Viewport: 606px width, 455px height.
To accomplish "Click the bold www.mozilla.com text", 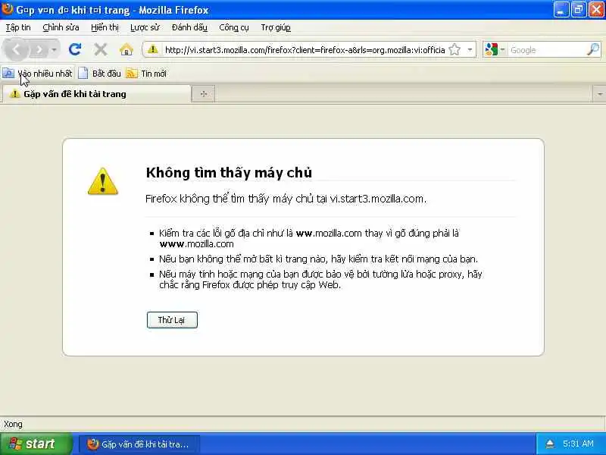I will click(196, 244).
